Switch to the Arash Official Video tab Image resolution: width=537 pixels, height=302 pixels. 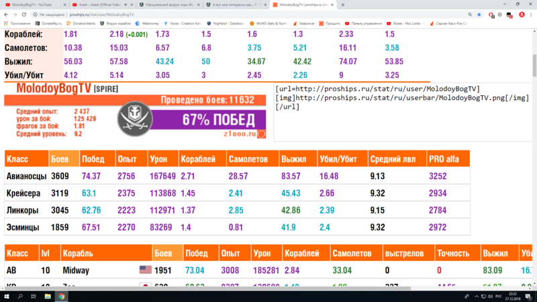click(101, 4)
